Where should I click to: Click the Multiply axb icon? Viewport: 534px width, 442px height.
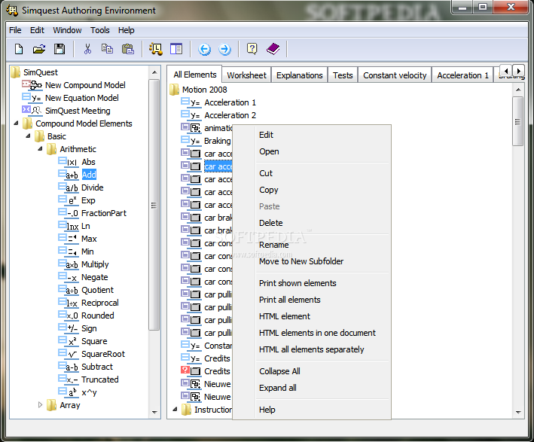click(68, 264)
